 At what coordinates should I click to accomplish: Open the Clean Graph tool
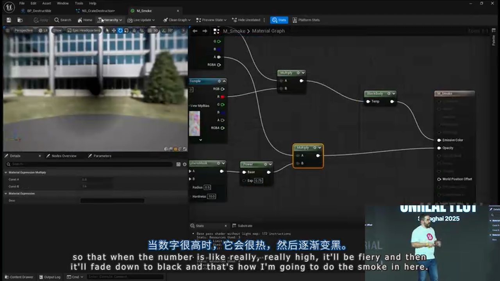point(177,20)
